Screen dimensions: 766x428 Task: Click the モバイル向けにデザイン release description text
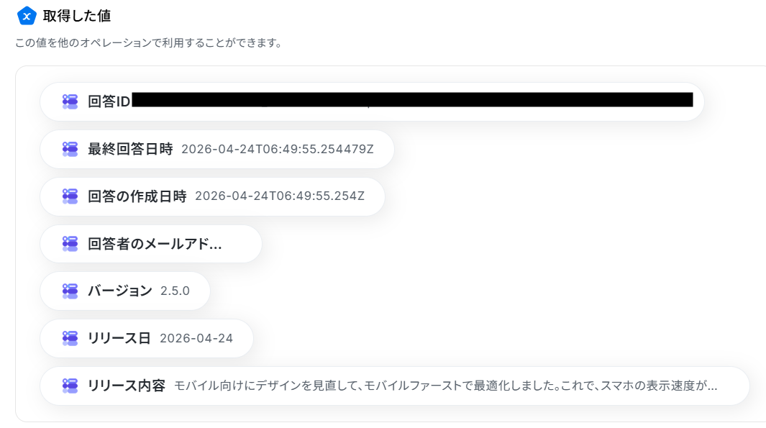pos(445,386)
